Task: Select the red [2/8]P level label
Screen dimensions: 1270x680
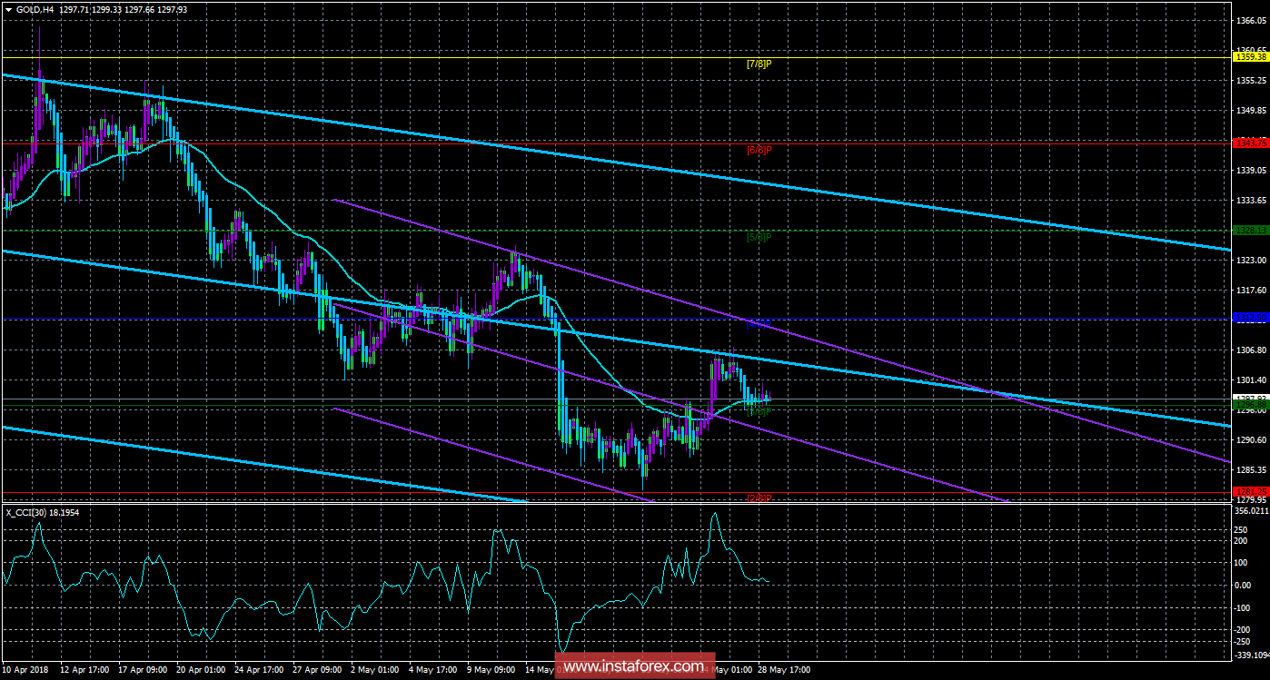Action: [x=759, y=498]
